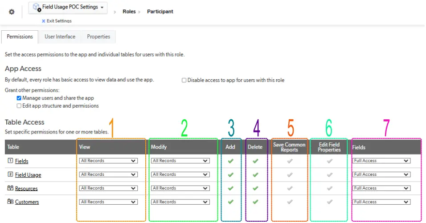Click the app cube icon beside Field Usage POC Settings
Image resolution: width=426 pixels, height=223 pixels.
click(x=37, y=7)
